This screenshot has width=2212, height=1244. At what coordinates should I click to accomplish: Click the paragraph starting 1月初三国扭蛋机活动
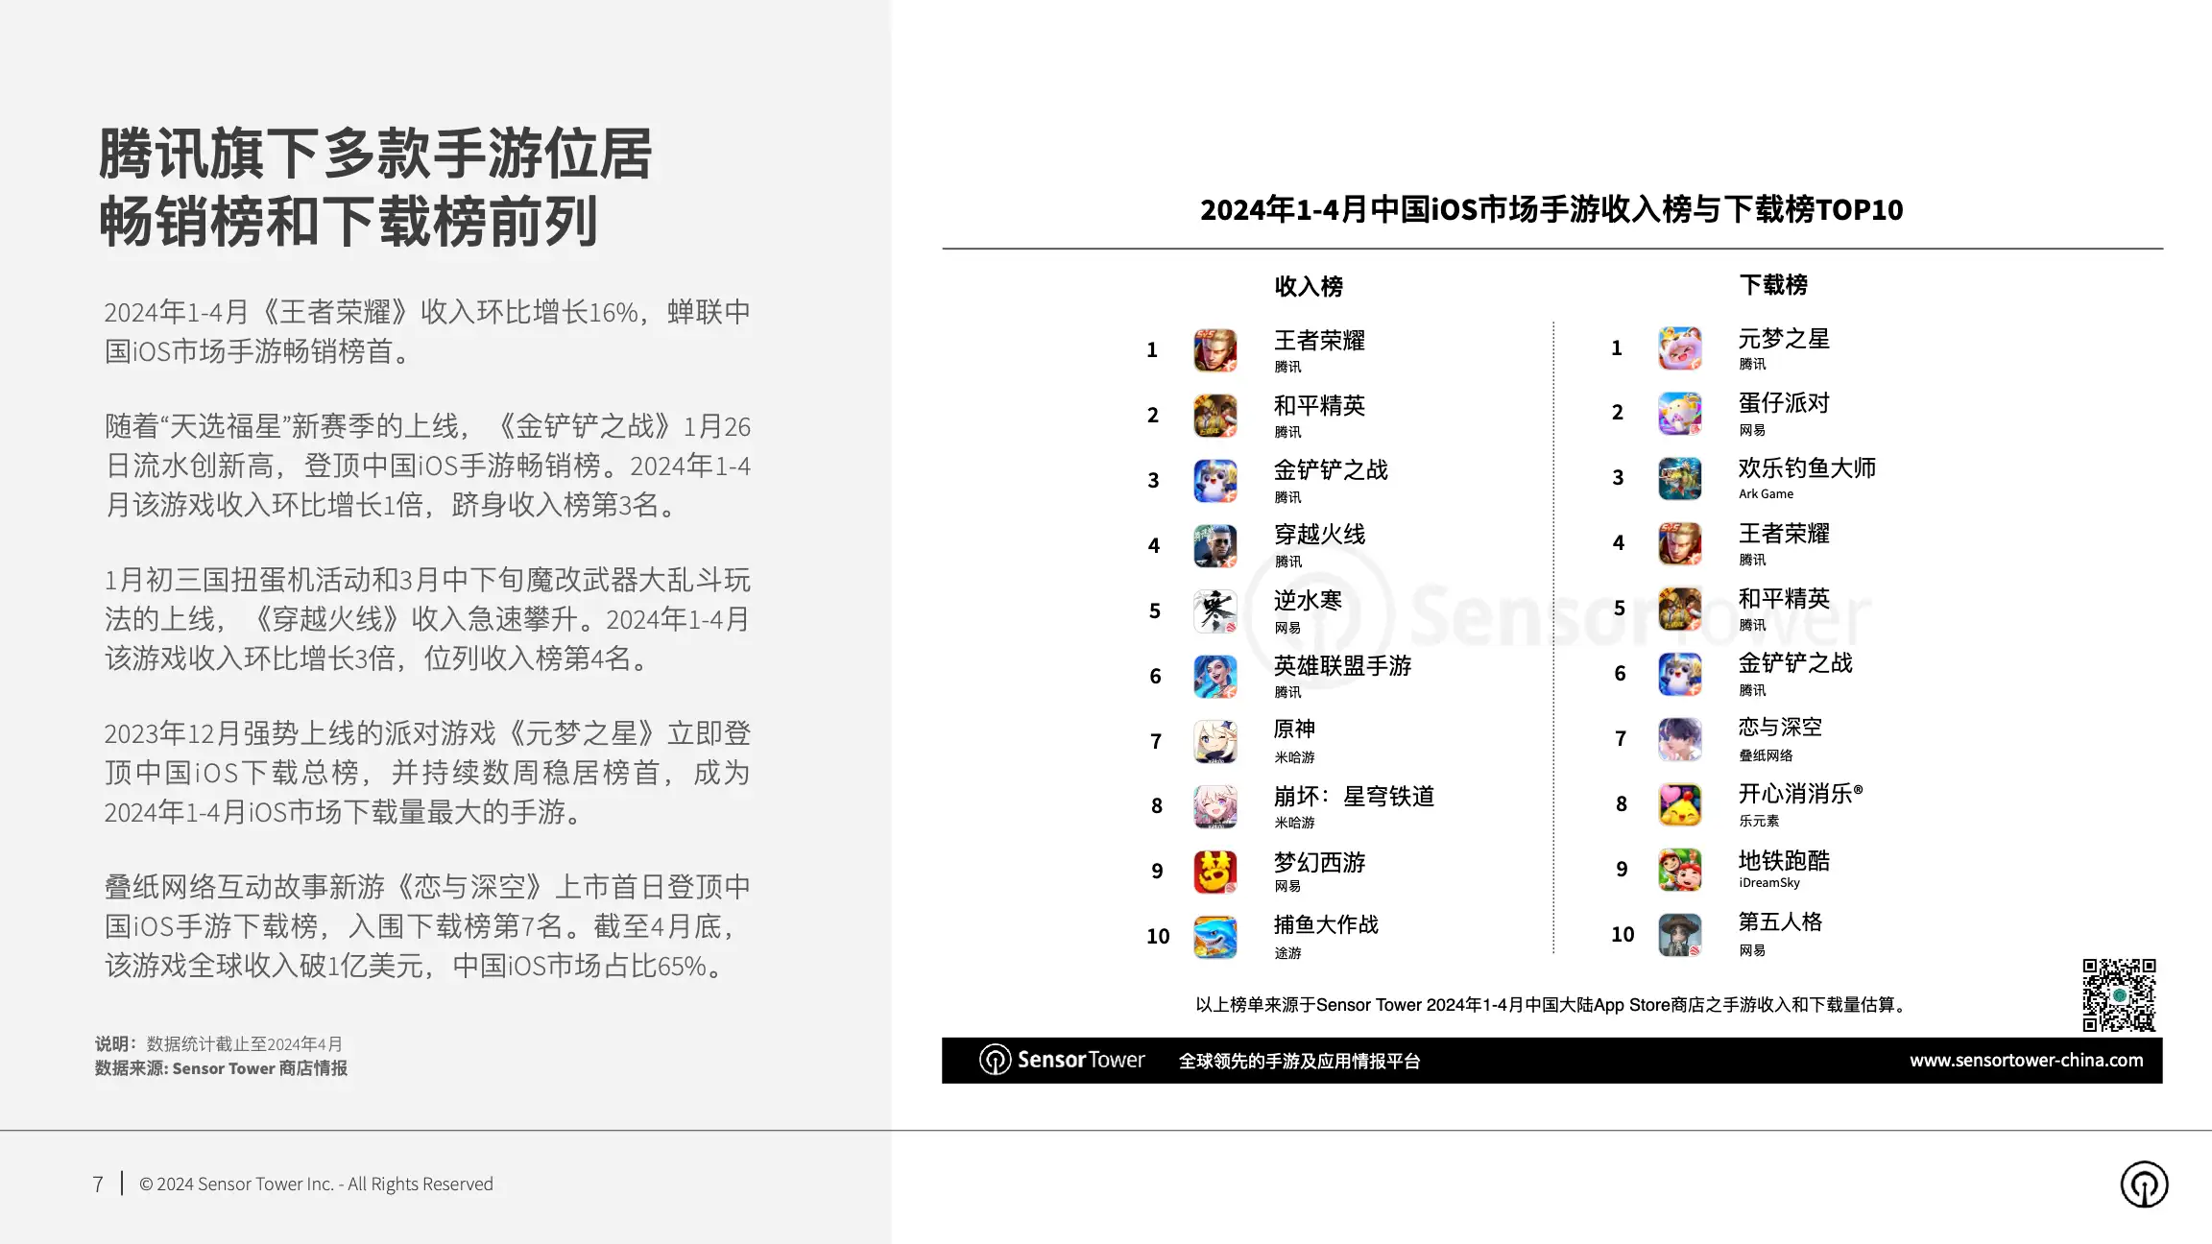click(x=427, y=619)
